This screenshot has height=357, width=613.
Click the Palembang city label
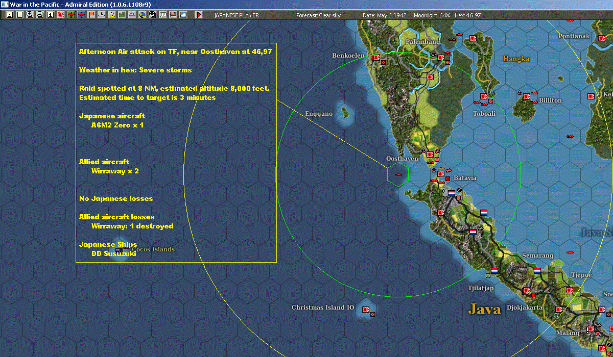click(423, 41)
